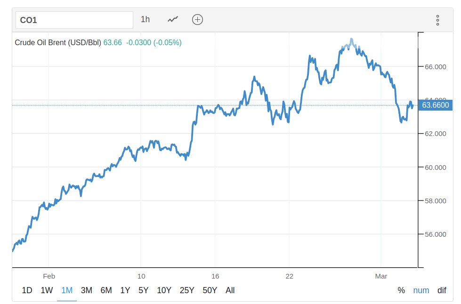The height and width of the screenshot is (304, 461).
Task: Select the 50Y time range
Action: 210,290
